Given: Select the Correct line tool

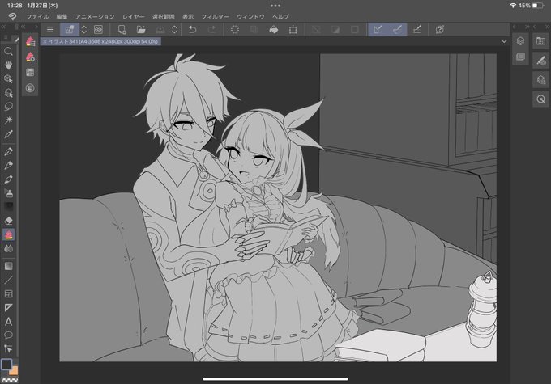Looking at the screenshot, I should pyautogui.click(x=8, y=349).
